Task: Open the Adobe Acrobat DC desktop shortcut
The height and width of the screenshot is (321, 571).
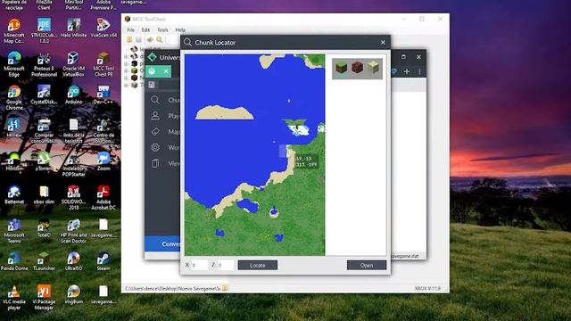Action: coord(103,198)
